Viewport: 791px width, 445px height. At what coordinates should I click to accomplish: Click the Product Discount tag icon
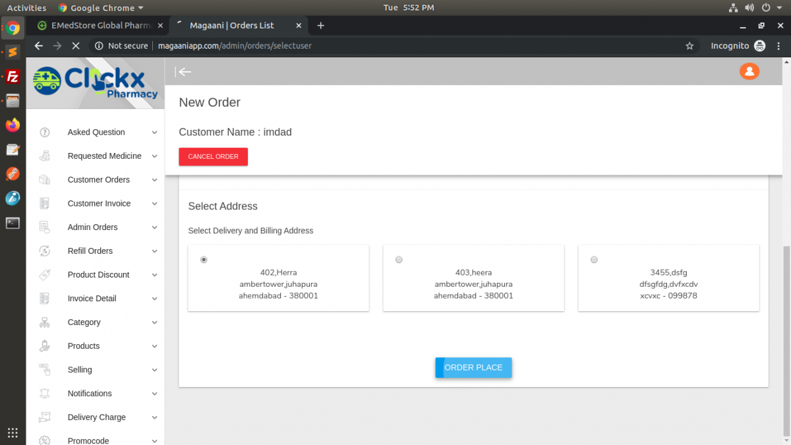click(45, 275)
